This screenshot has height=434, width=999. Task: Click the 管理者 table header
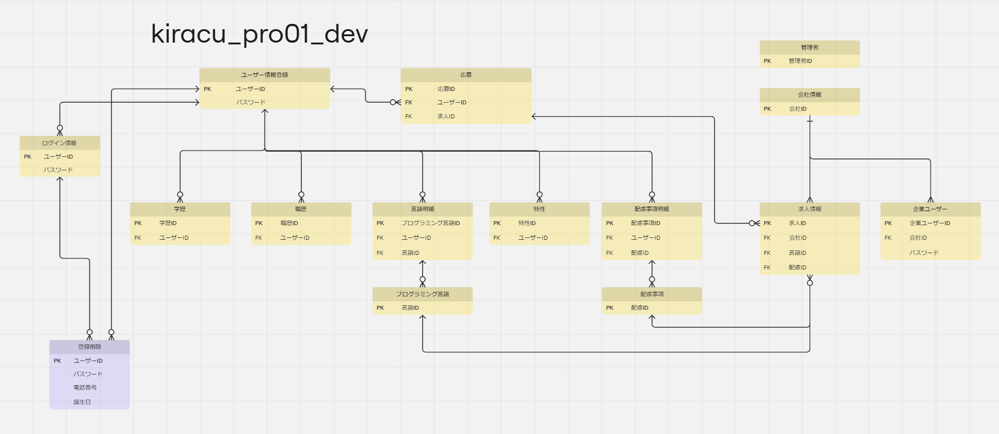809,47
